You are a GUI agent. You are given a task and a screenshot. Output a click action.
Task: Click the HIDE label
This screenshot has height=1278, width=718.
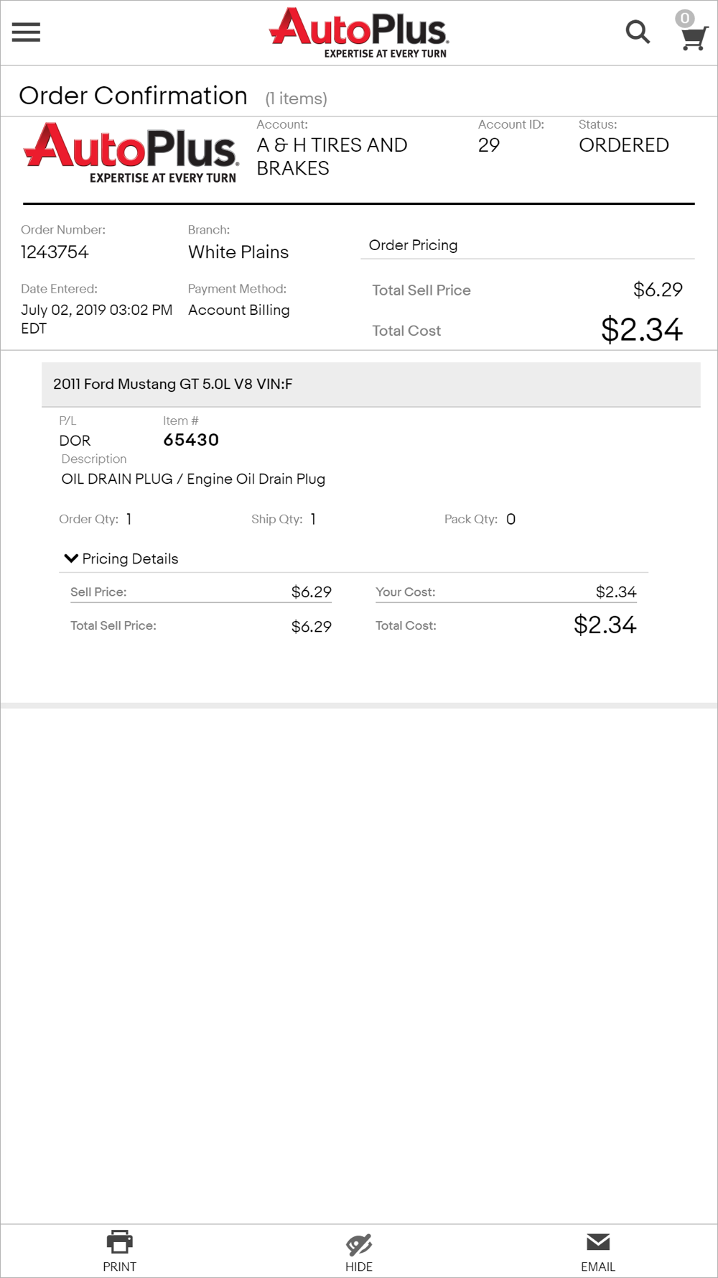click(x=358, y=1266)
